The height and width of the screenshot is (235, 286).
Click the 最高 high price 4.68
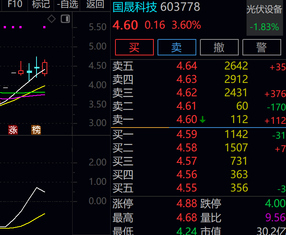coord(187,218)
